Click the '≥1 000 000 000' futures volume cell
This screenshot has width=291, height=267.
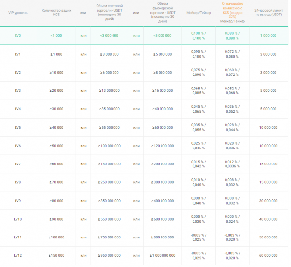point(162,255)
